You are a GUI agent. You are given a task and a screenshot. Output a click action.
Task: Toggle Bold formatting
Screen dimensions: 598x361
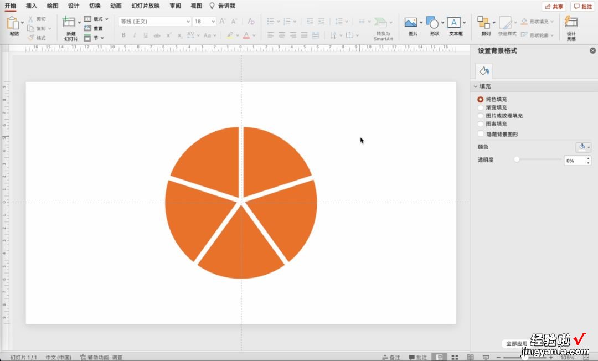123,35
